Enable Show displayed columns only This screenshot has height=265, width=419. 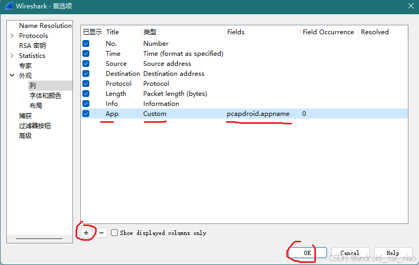pyautogui.click(x=114, y=233)
